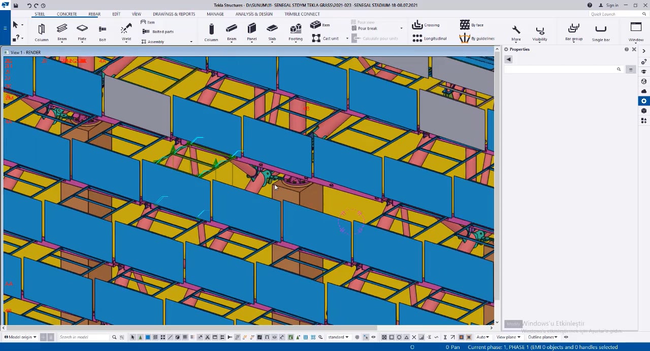Screen dimensions: 650x351
Task: Toggle eye icon next to Outline planes
Action: click(x=566, y=337)
